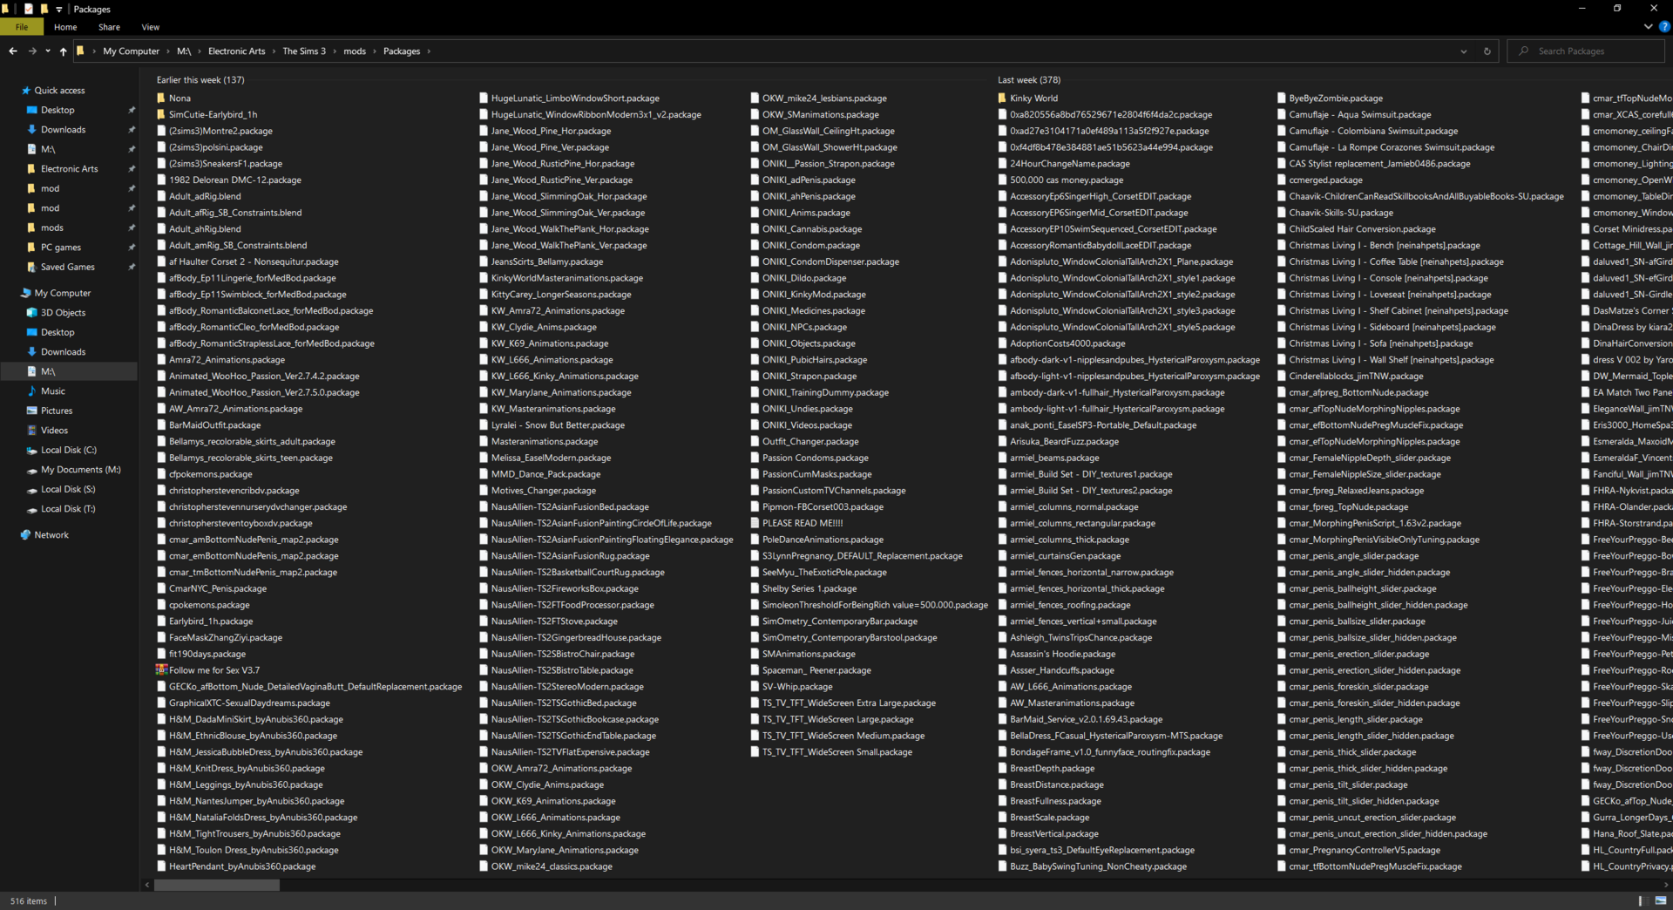Click the Music folder icon
The height and width of the screenshot is (910, 1673).
click(x=32, y=391)
